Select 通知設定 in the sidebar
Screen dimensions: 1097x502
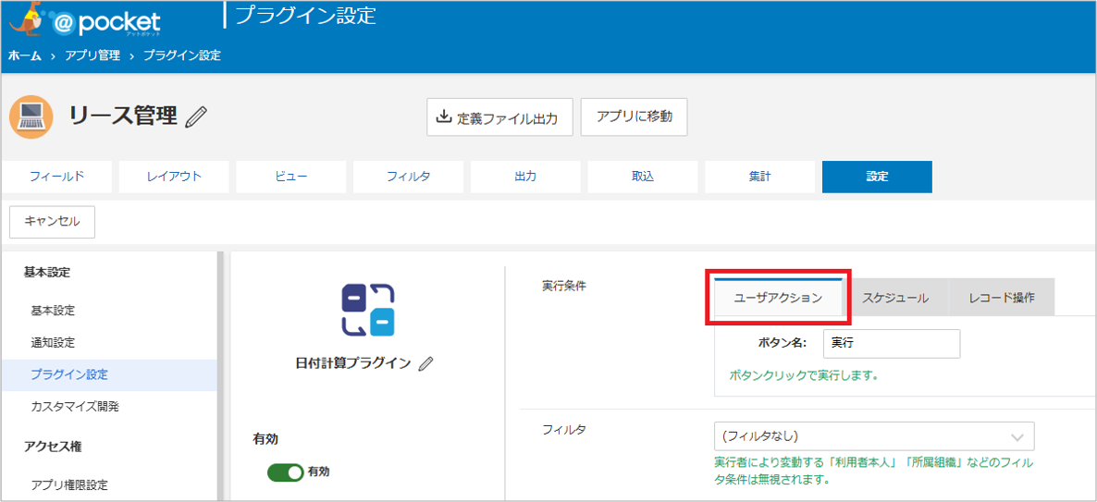(x=53, y=342)
